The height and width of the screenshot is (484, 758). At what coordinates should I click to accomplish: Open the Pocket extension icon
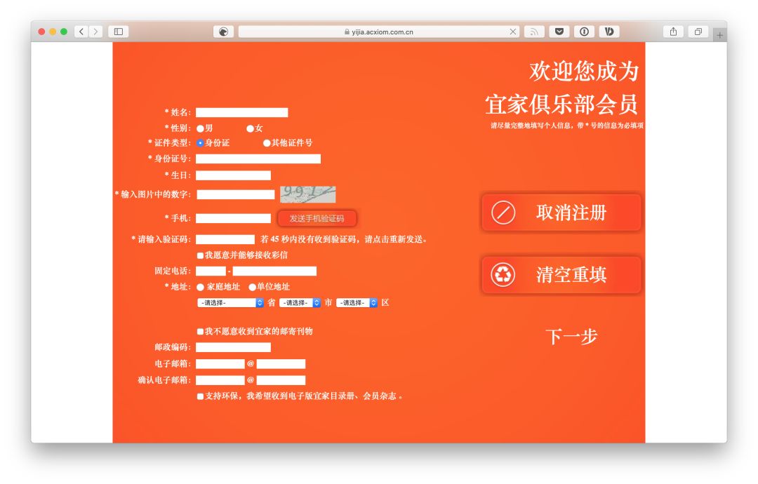(559, 32)
